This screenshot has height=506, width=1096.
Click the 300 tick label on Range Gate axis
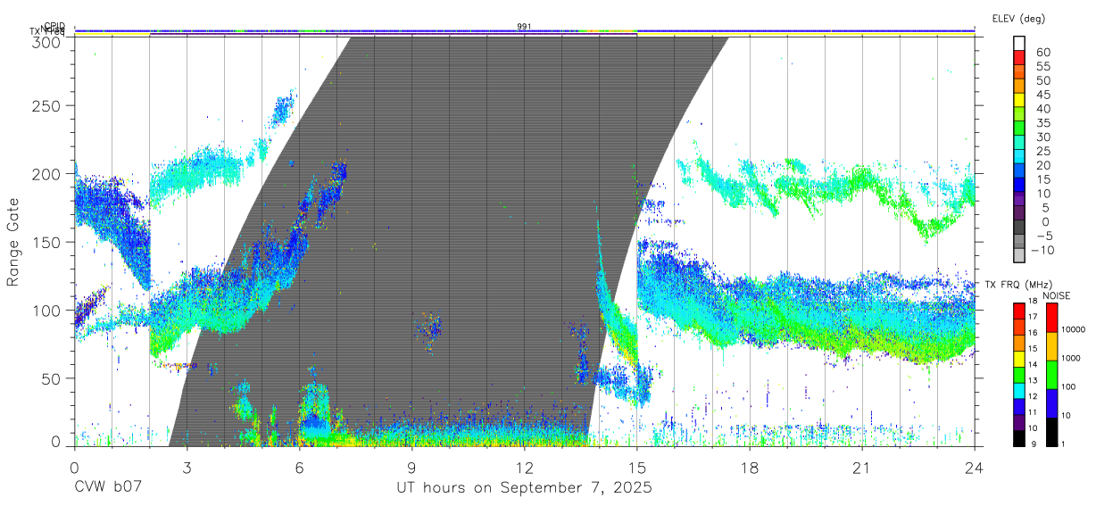point(48,41)
